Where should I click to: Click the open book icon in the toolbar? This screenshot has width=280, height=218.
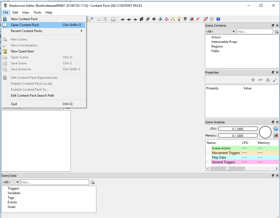[x=99, y=19]
